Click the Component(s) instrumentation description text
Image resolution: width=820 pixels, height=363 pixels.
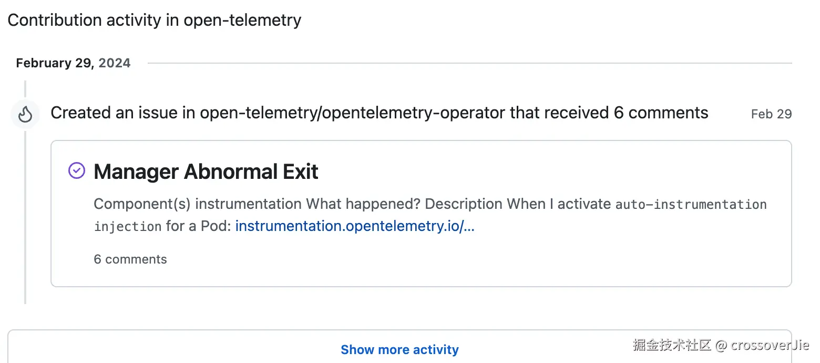click(198, 204)
